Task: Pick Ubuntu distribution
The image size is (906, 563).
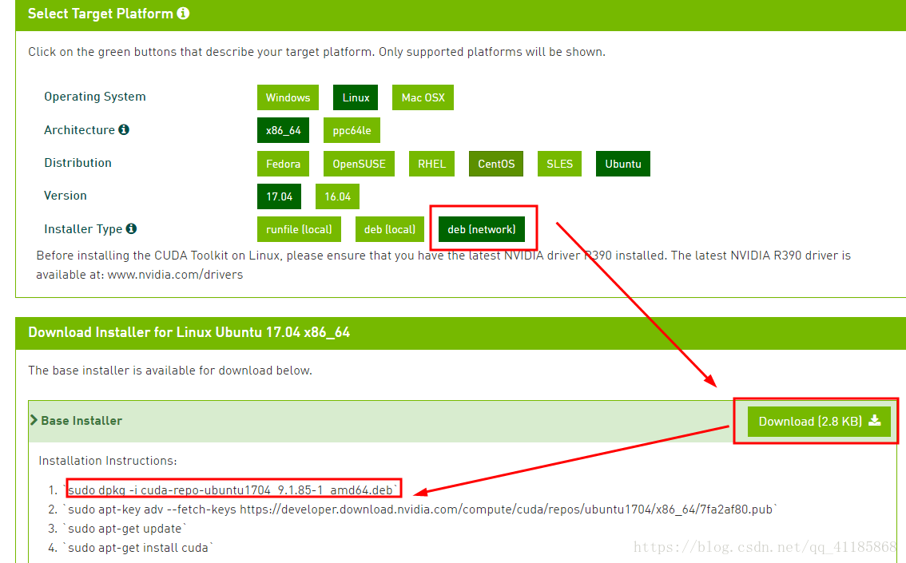Action: (x=623, y=164)
